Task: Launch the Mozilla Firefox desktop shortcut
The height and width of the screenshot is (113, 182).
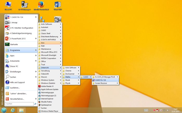Action: [41, 6]
